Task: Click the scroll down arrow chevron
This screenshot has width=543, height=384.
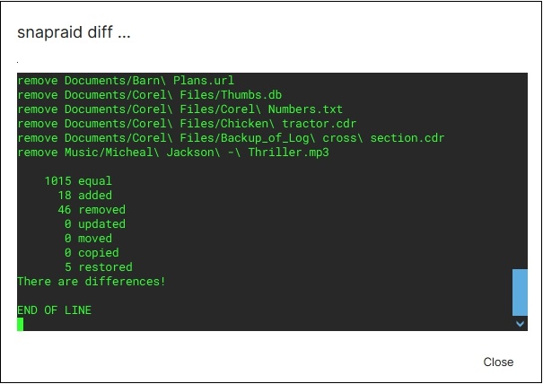Action: click(520, 324)
